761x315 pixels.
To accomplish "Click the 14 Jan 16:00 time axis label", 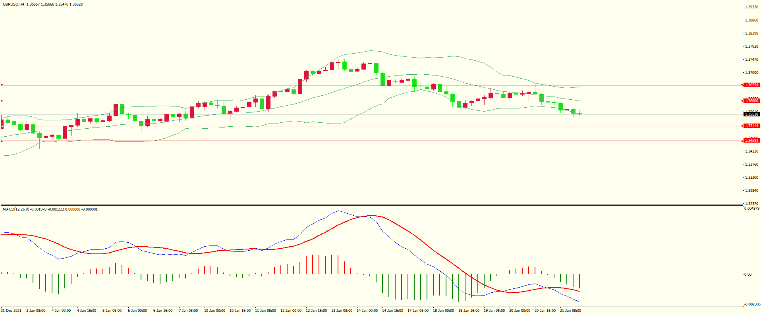I will click(392, 311).
